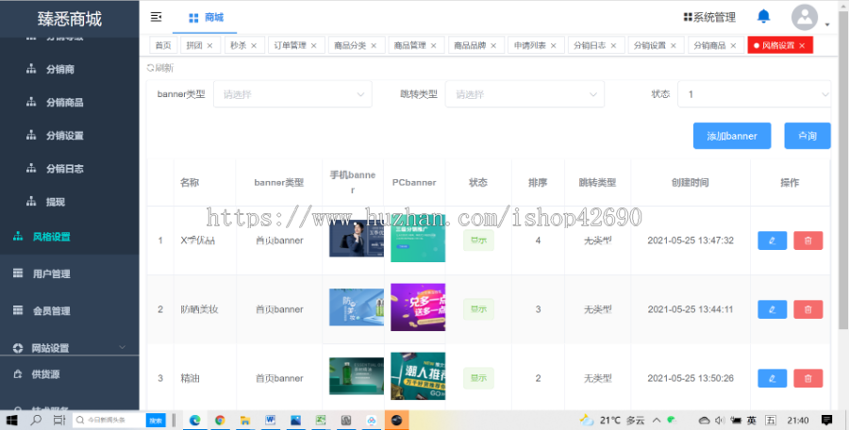Collapse the sidebar with the menu fold icon
Screen dimensions: 849x430
click(156, 17)
